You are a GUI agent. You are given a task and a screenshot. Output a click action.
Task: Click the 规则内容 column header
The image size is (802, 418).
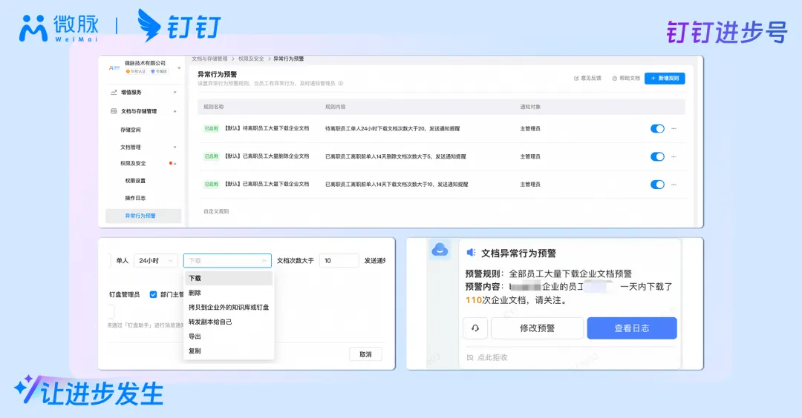[336, 107]
